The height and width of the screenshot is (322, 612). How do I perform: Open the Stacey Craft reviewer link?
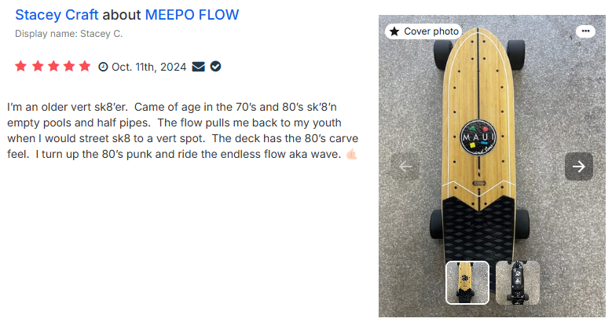pyautogui.click(x=57, y=15)
